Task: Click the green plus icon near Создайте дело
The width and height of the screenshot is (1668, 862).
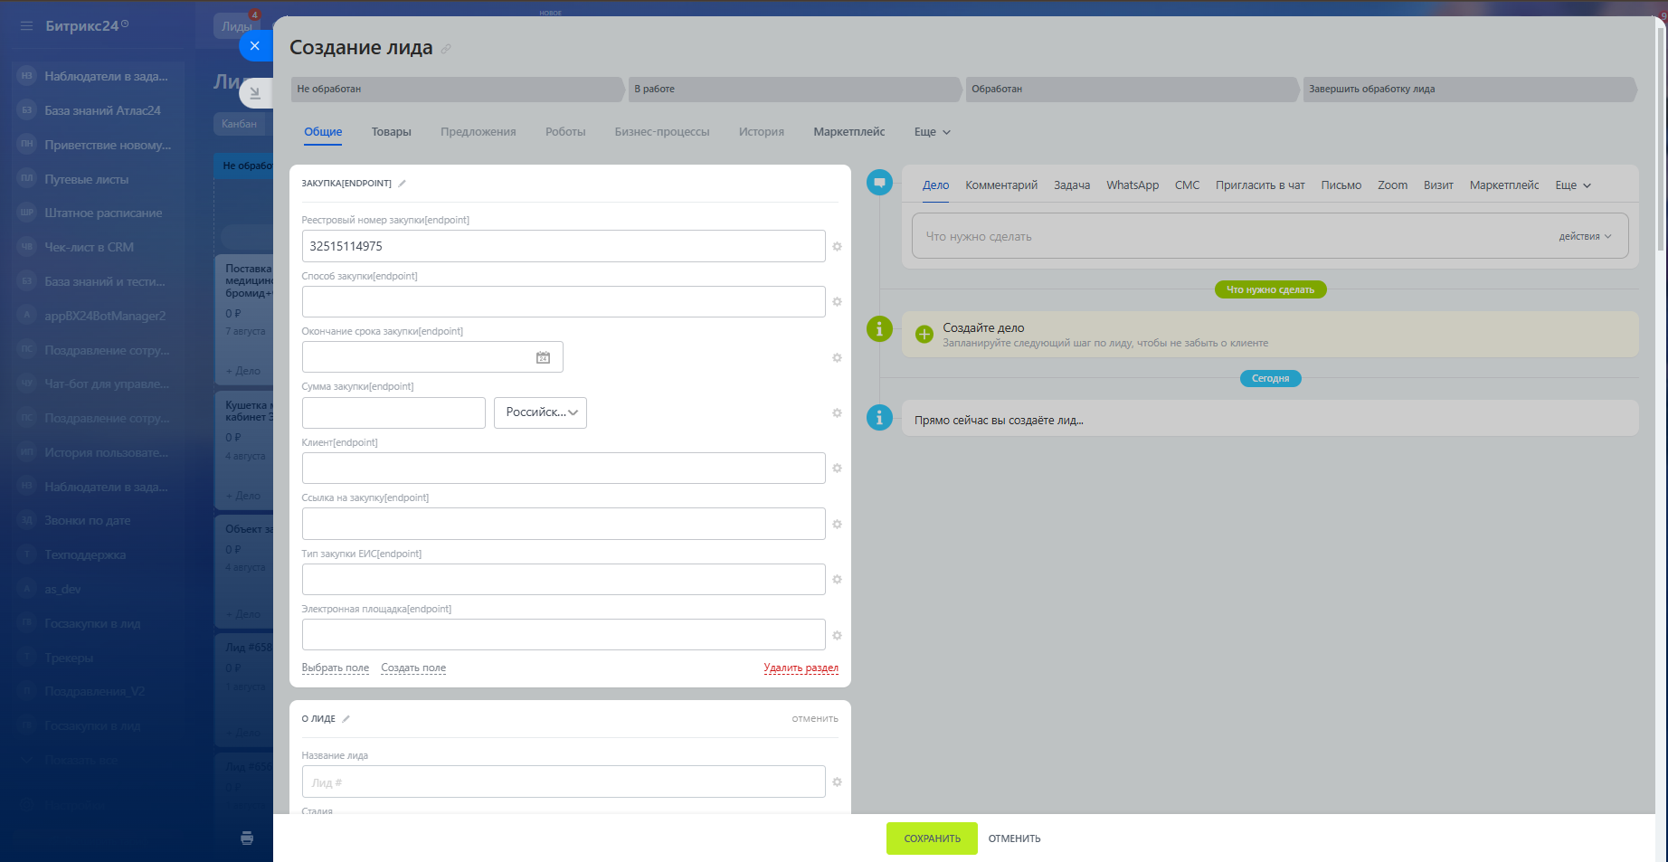Action: click(x=924, y=335)
